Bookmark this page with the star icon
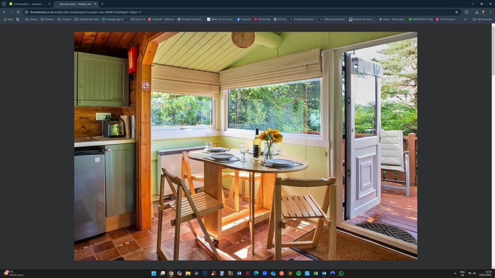495x278 pixels. (457, 12)
